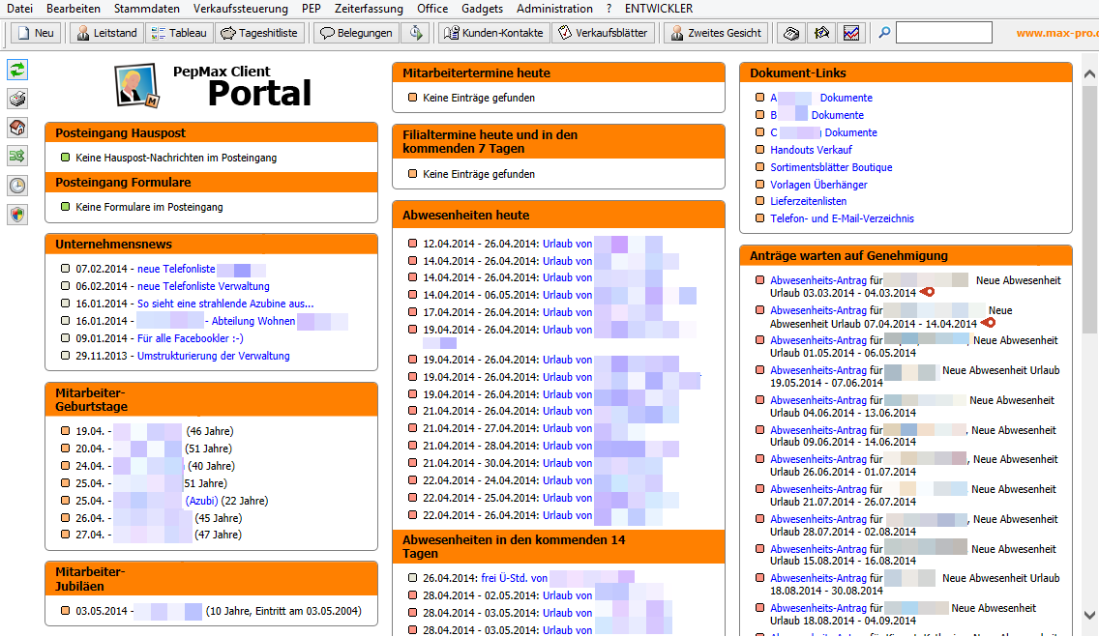
Task: Click the Kunden-Kontakte toolbar button
Action: click(492, 33)
